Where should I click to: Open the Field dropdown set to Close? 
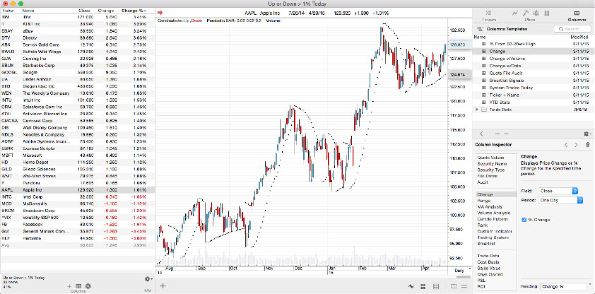click(x=558, y=191)
